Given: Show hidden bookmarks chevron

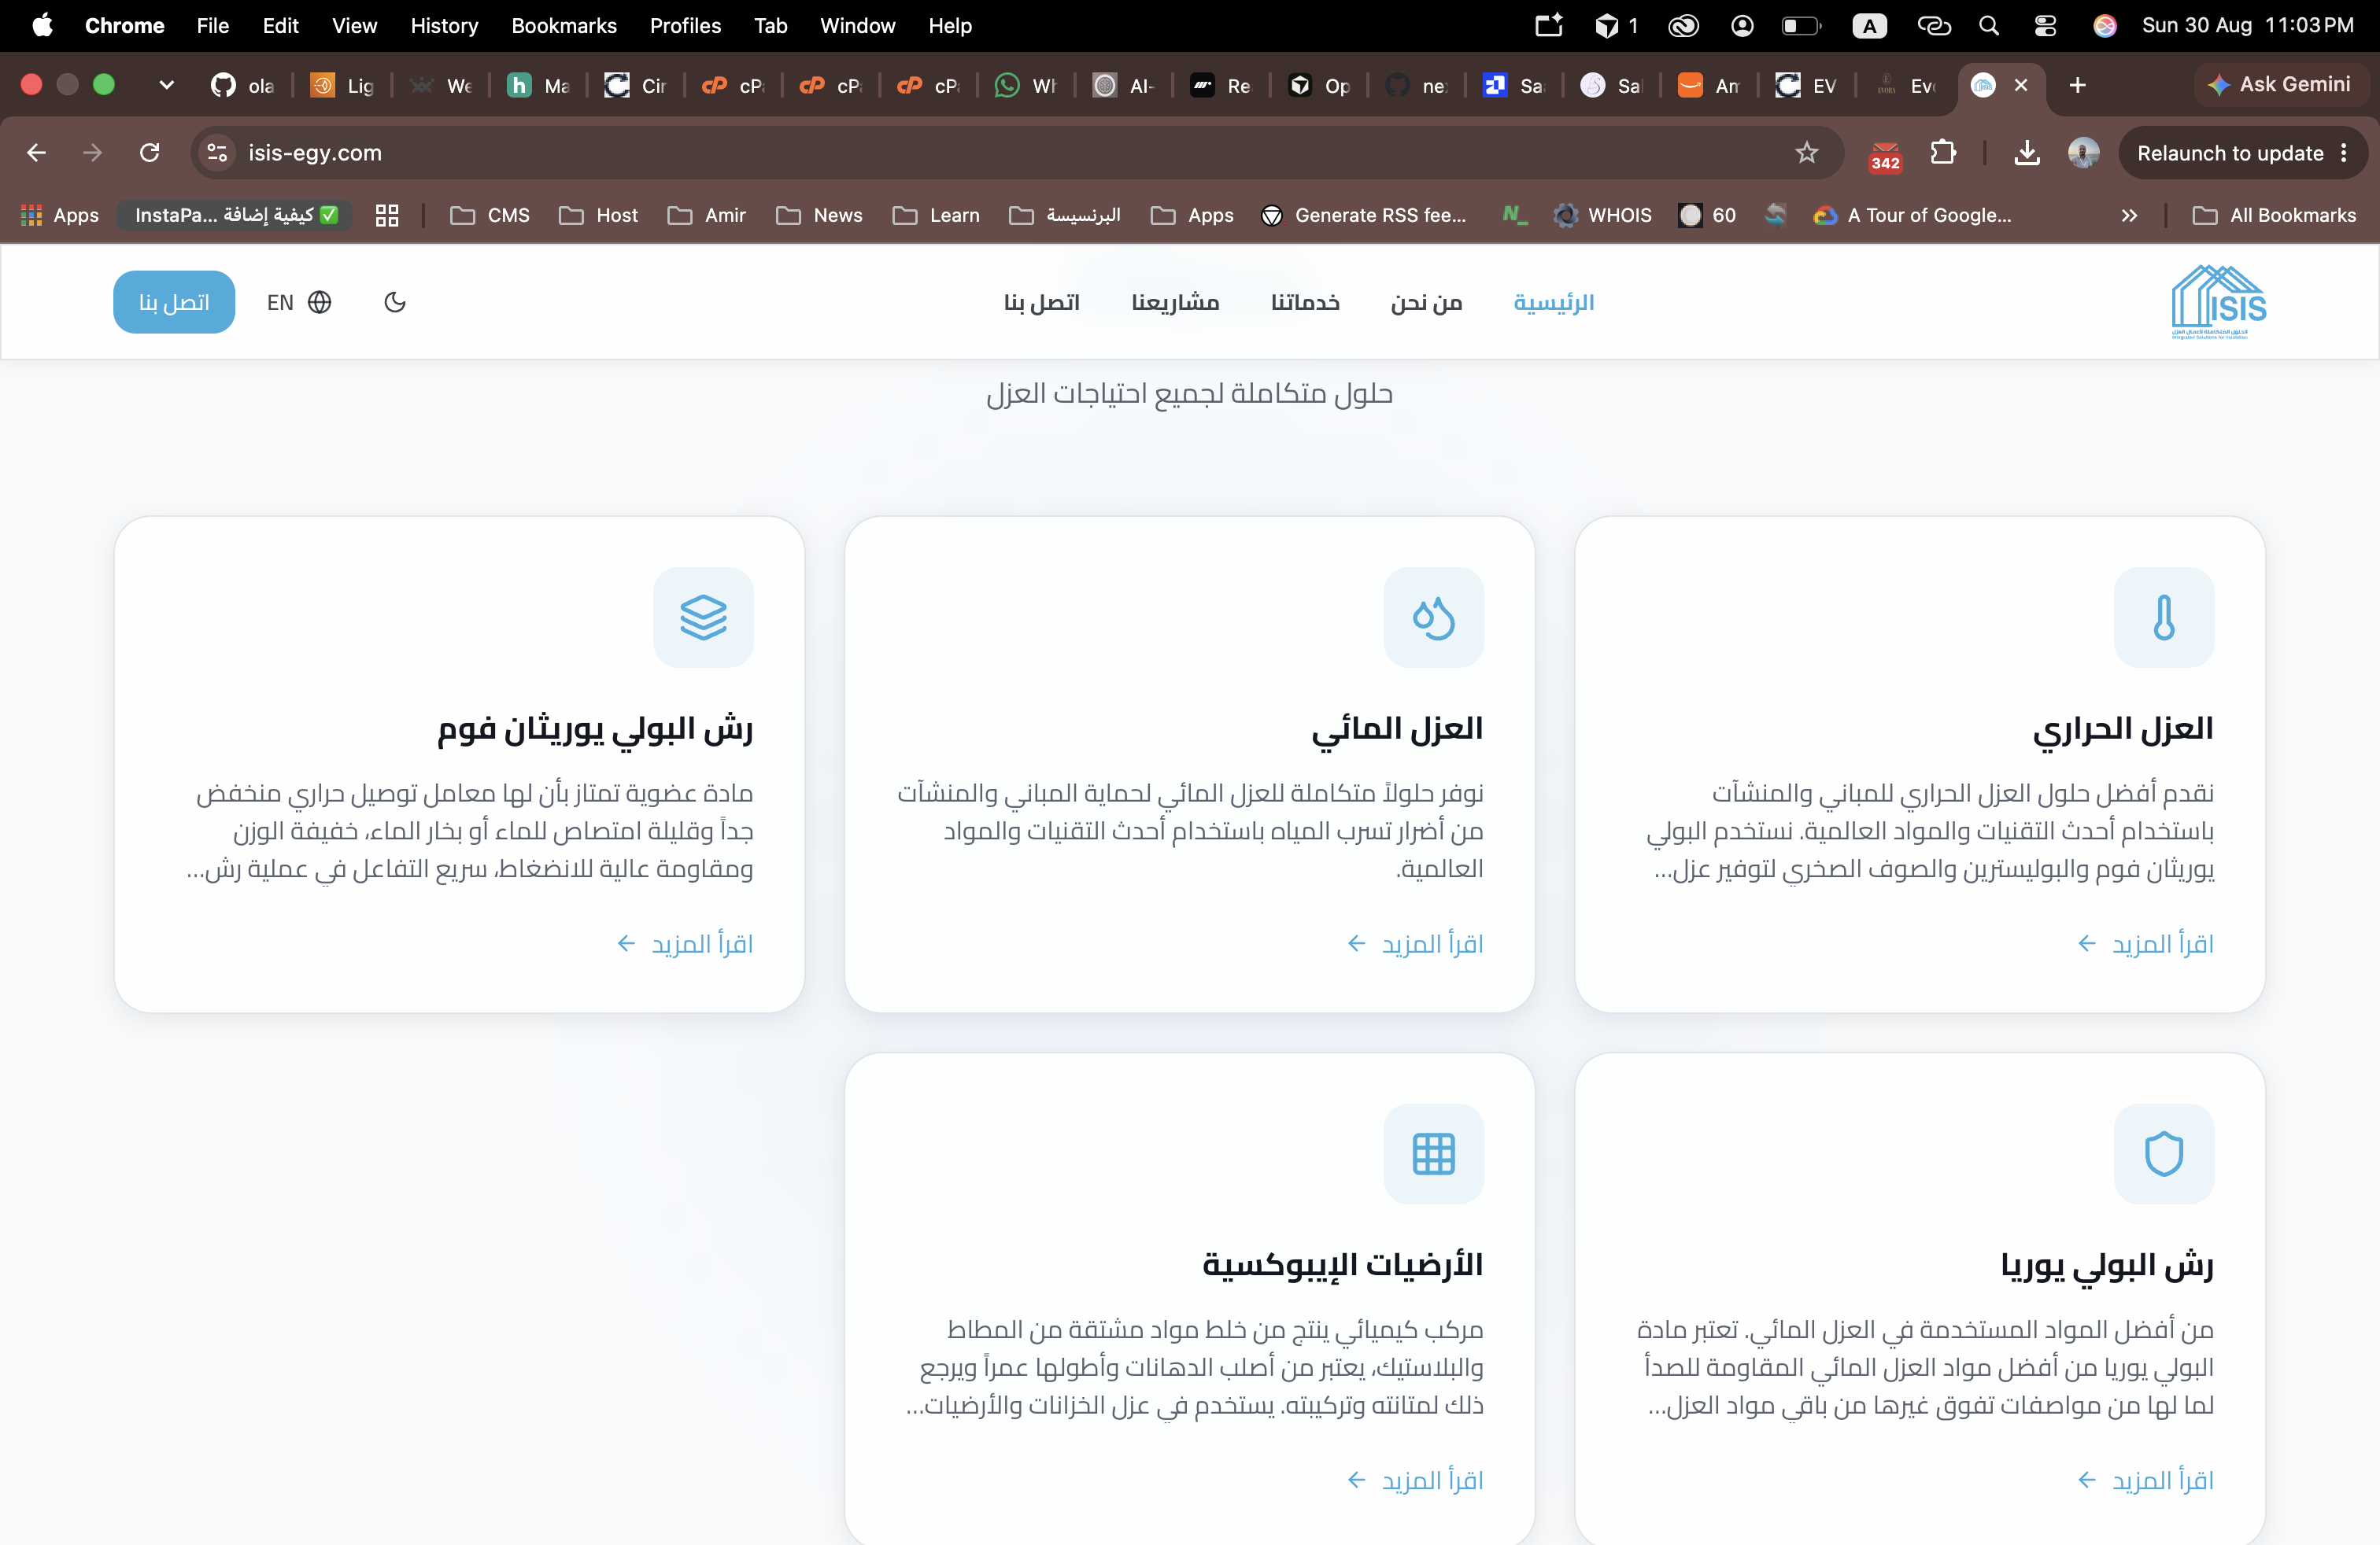Looking at the screenshot, I should [x=2129, y=215].
